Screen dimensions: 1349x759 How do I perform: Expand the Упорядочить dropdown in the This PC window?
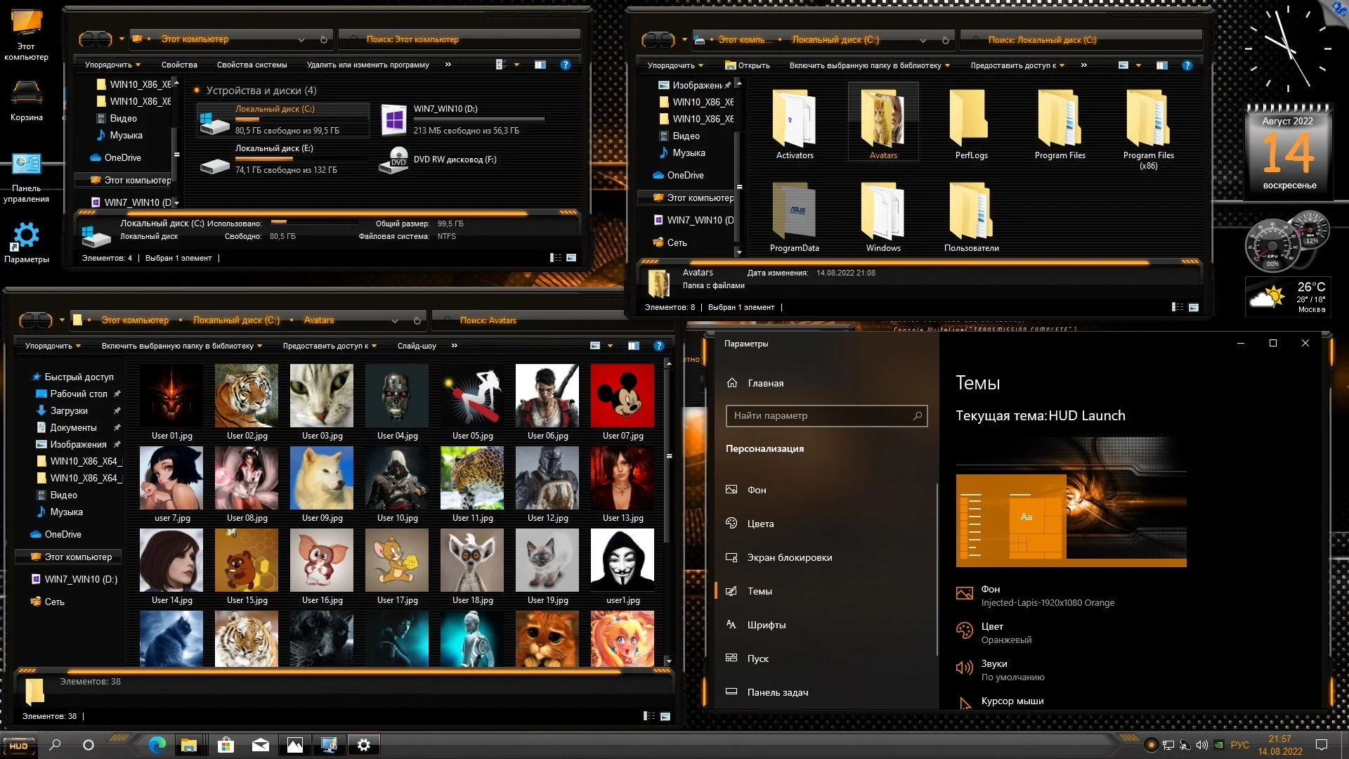point(112,65)
